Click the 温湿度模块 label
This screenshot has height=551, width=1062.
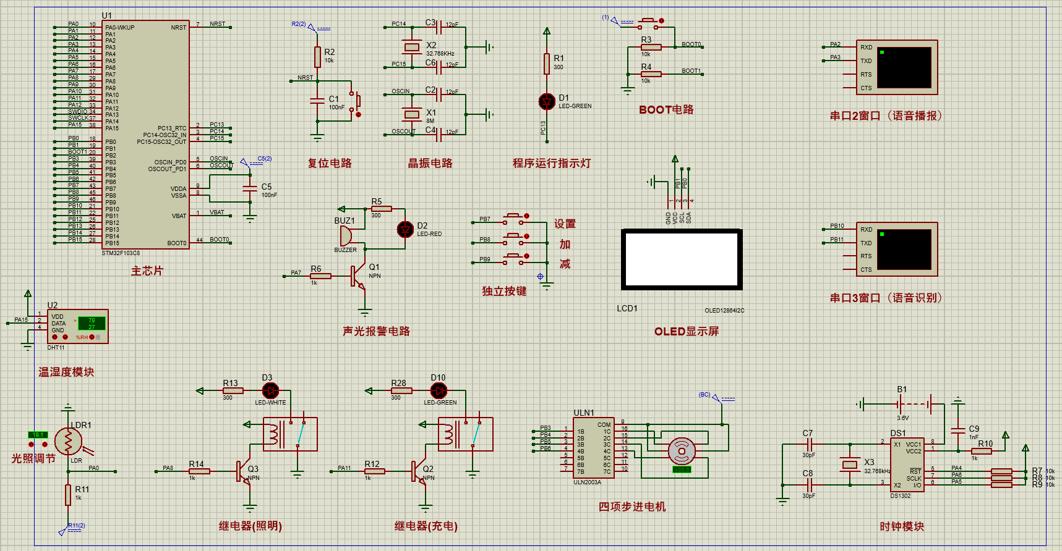[66, 372]
